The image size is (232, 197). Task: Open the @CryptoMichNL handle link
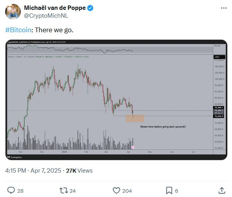coord(46,16)
